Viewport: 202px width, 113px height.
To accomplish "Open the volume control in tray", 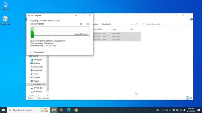I will 166,110.
